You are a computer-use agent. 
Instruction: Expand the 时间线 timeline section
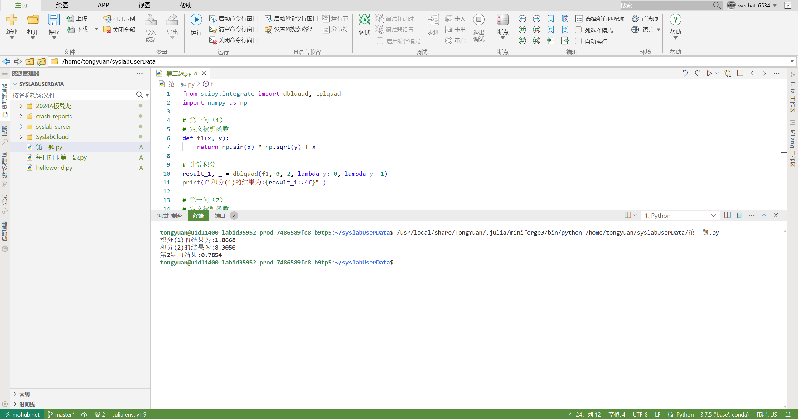(x=15, y=404)
